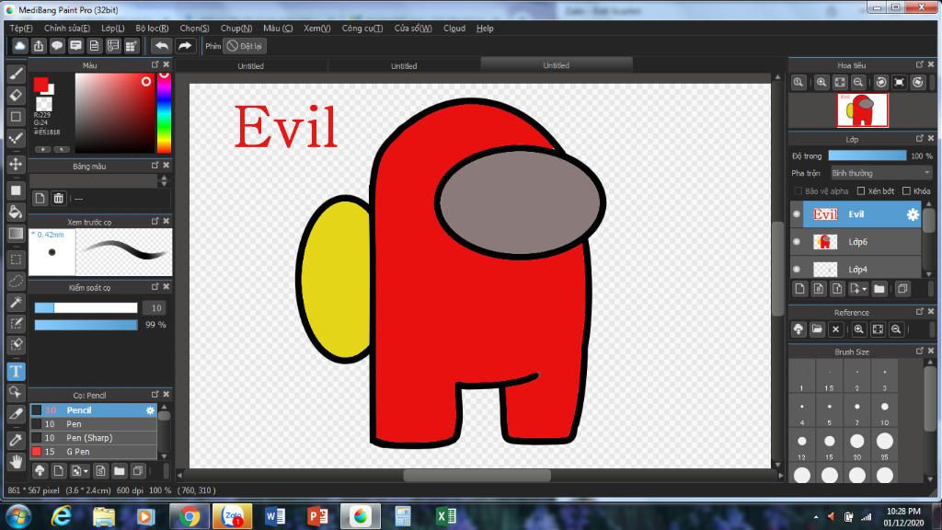
Task: Open Google Chrome from taskbar
Action: [190, 517]
